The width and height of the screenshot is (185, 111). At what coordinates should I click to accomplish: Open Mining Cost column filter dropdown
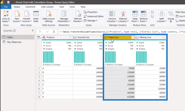tap(164, 37)
